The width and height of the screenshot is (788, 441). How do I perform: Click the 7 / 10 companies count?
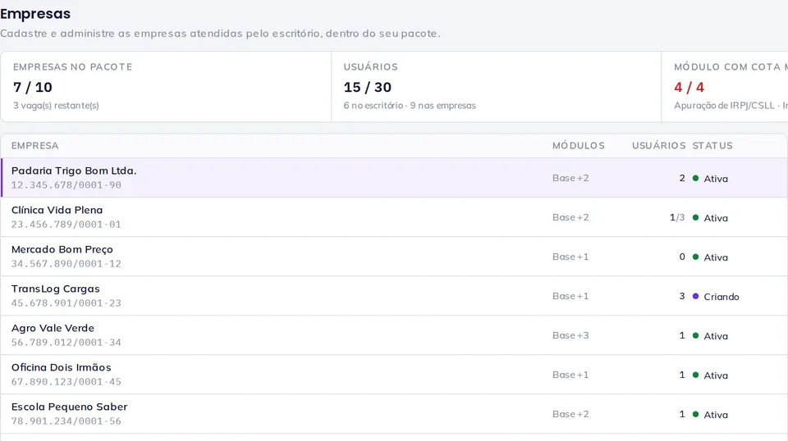[33, 87]
